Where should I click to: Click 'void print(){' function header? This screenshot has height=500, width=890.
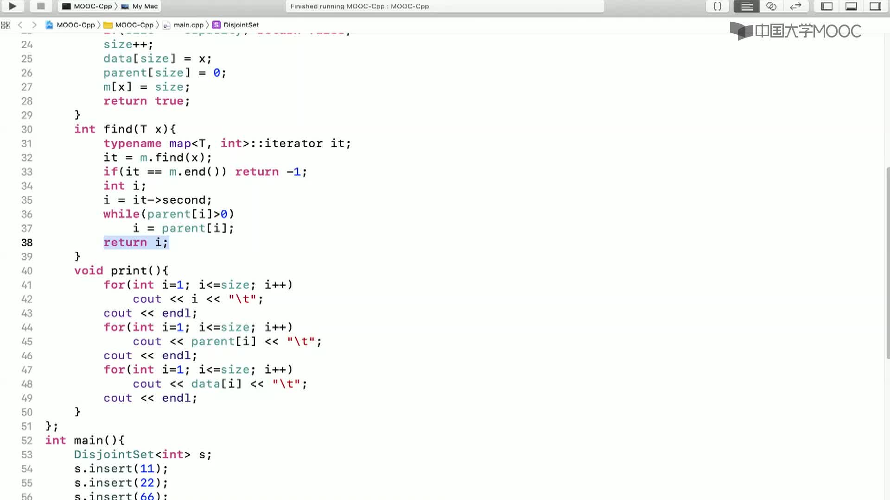pyautogui.click(x=121, y=271)
